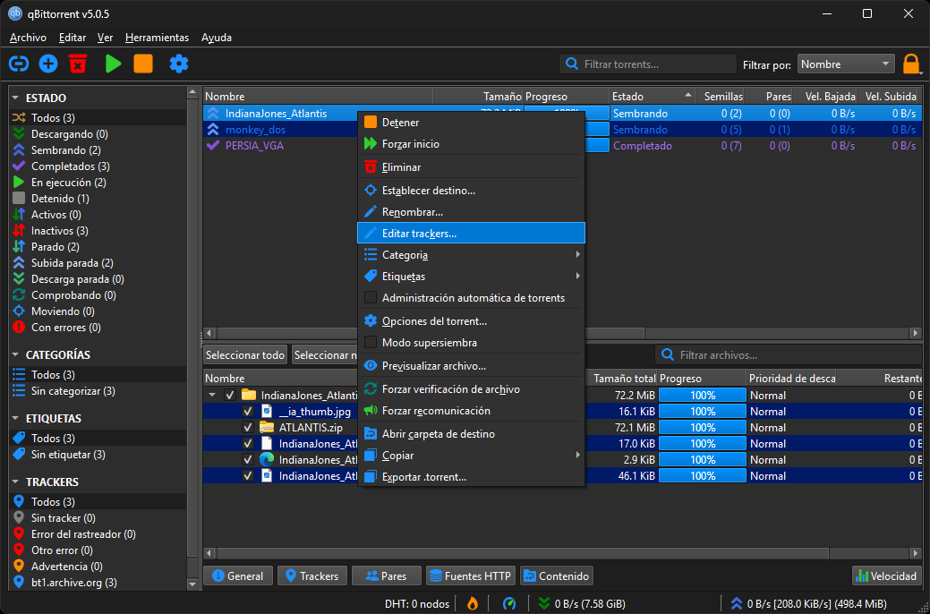Click the speedometer icon in status bar

pyautogui.click(x=509, y=603)
